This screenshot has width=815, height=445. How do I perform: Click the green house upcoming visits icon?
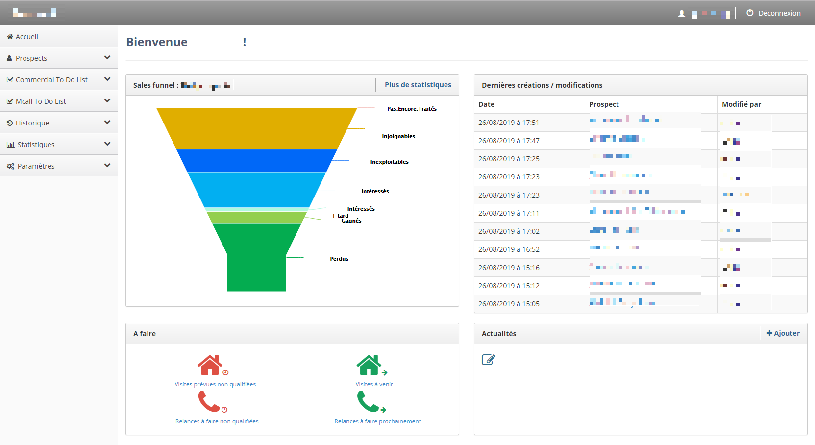pyautogui.click(x=370, y=365)
